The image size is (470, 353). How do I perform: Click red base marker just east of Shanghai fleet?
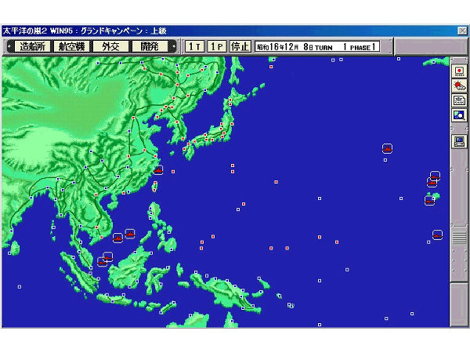click(x=173, y=172)
